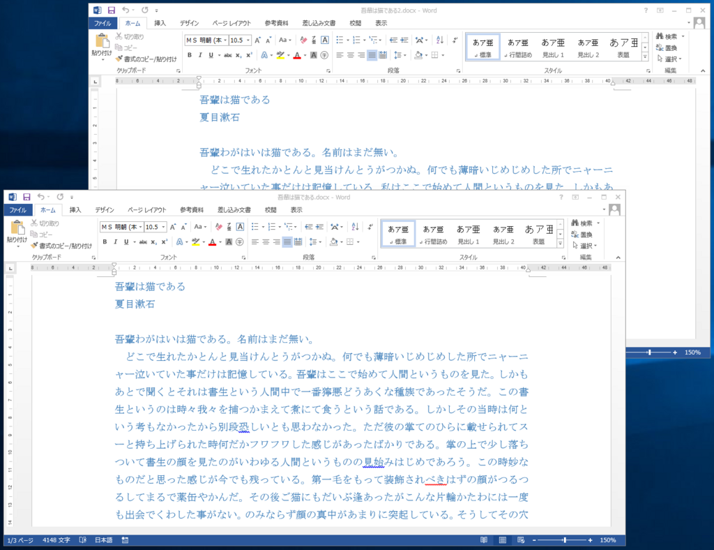Click 4148 文字 word count in status bar
Screen dimensions: 714x550
coord(56,540)
